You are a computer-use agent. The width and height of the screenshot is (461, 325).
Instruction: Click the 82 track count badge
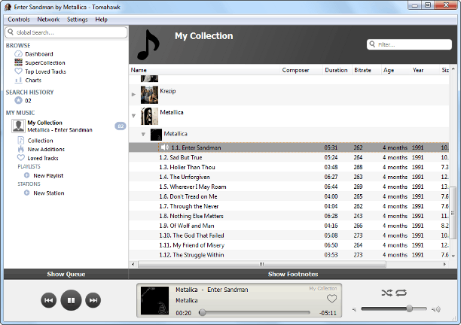(x=121, y=126)
